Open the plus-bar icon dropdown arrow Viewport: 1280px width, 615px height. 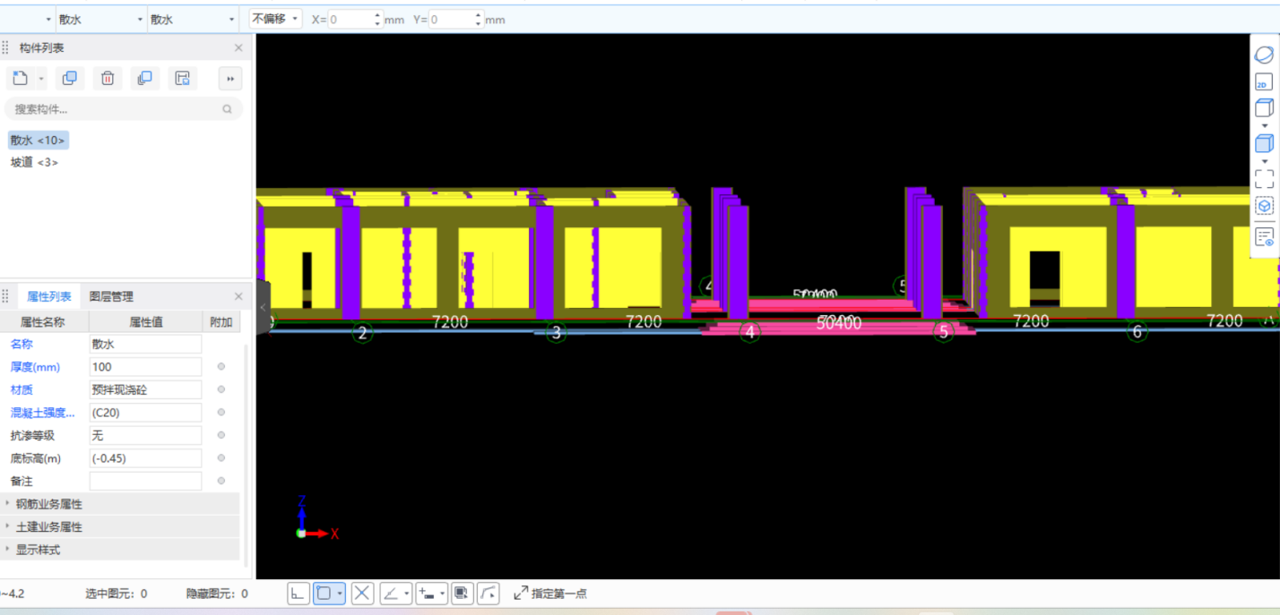(443, 594)
